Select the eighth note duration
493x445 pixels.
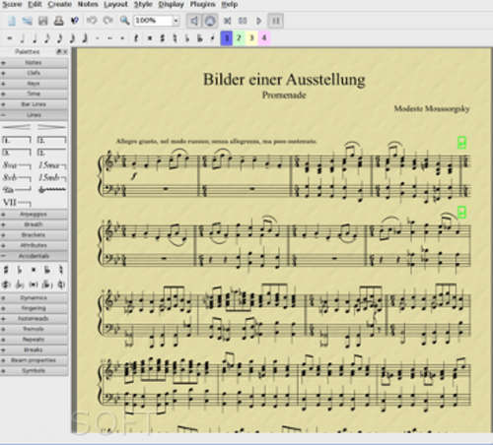click(x=47, y=38)
